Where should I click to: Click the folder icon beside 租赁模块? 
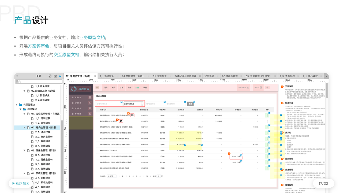click(24, 109)
